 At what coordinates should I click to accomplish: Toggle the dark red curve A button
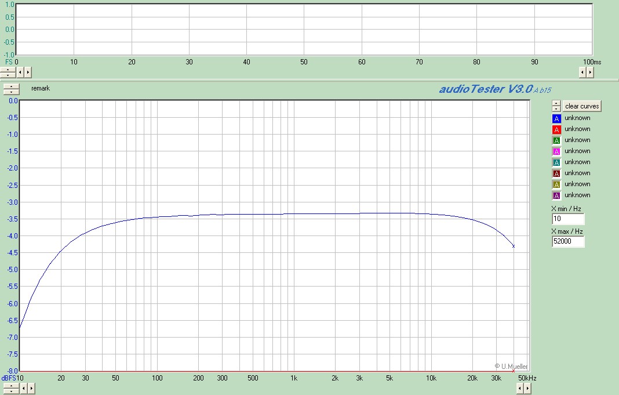pos(556,173)
